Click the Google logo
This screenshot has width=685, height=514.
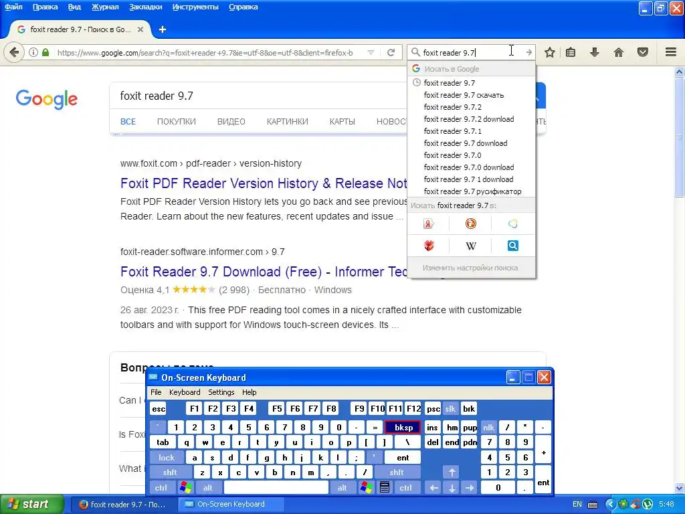(46, 99)
